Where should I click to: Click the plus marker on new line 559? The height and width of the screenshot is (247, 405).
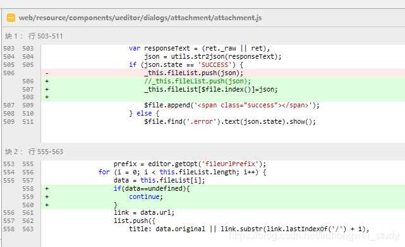click(x=47, y=197)
